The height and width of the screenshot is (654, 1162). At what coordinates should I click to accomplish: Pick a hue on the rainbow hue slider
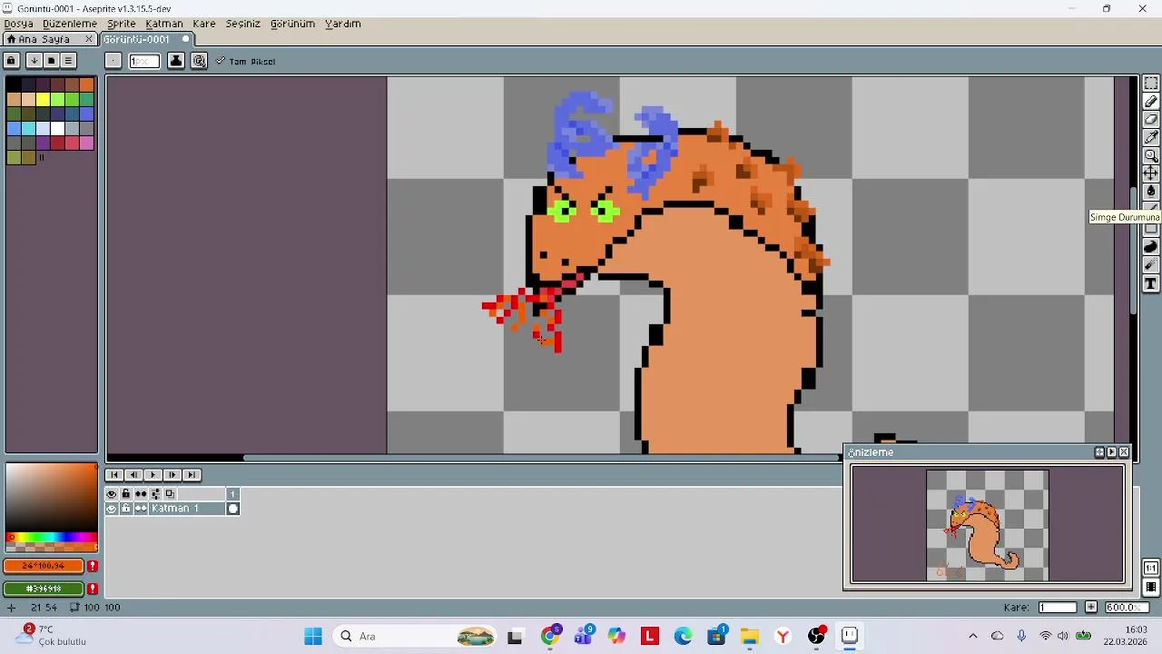tap(52, 538)
